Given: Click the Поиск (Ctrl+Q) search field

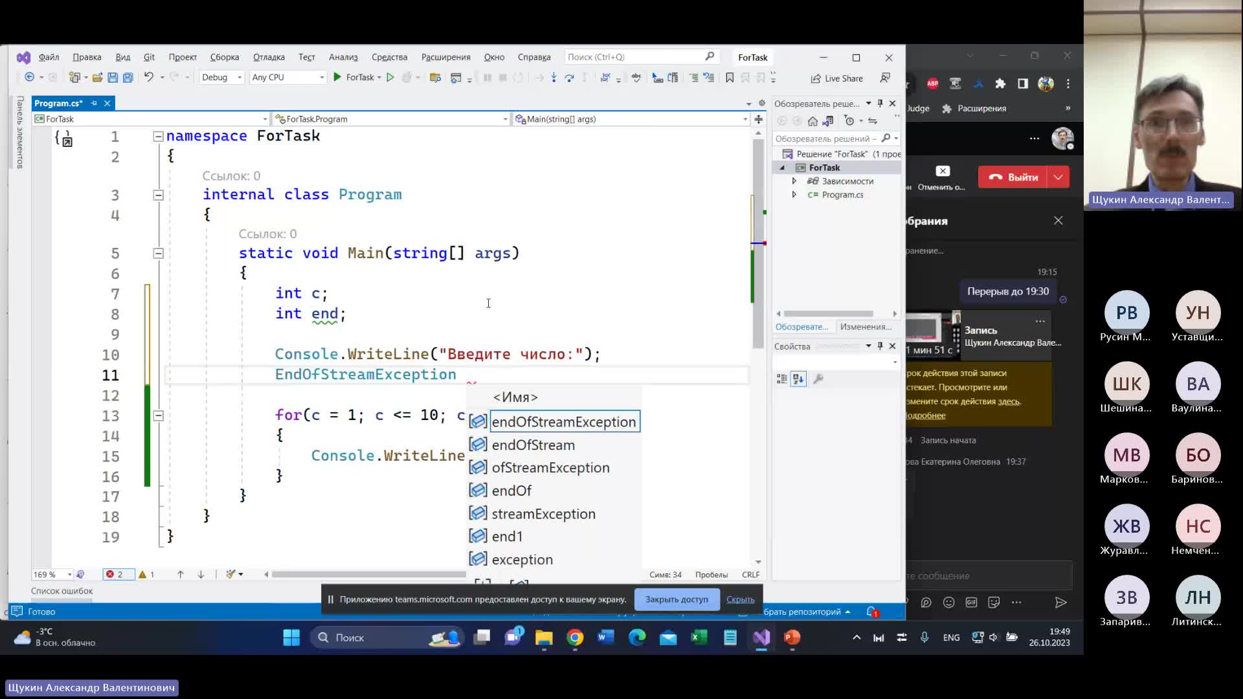Looking at the screenshot, I should [x=641, y=57].
